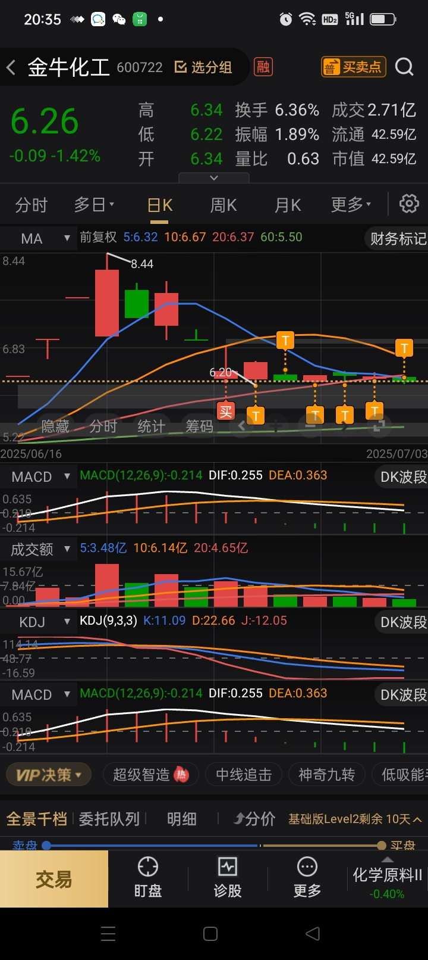Open the 全景千档 order book tab

coord(36,819)
